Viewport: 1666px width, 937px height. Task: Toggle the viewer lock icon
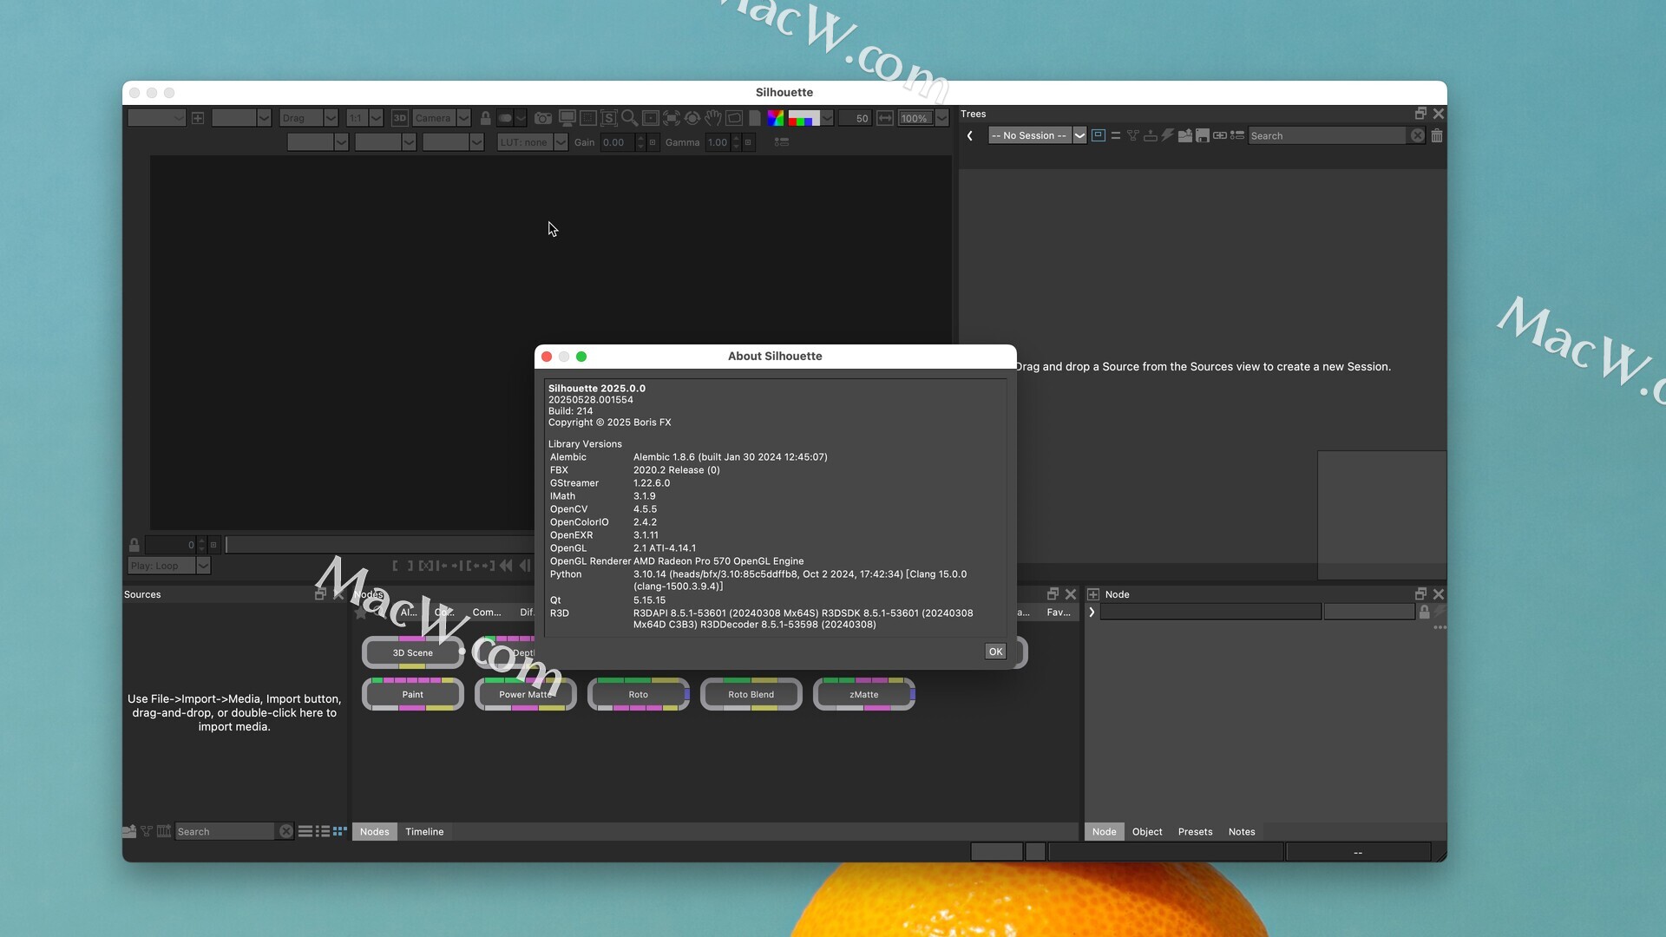(x=485, y=118)
